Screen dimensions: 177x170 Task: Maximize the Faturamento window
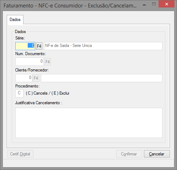[x=154, y=4]
